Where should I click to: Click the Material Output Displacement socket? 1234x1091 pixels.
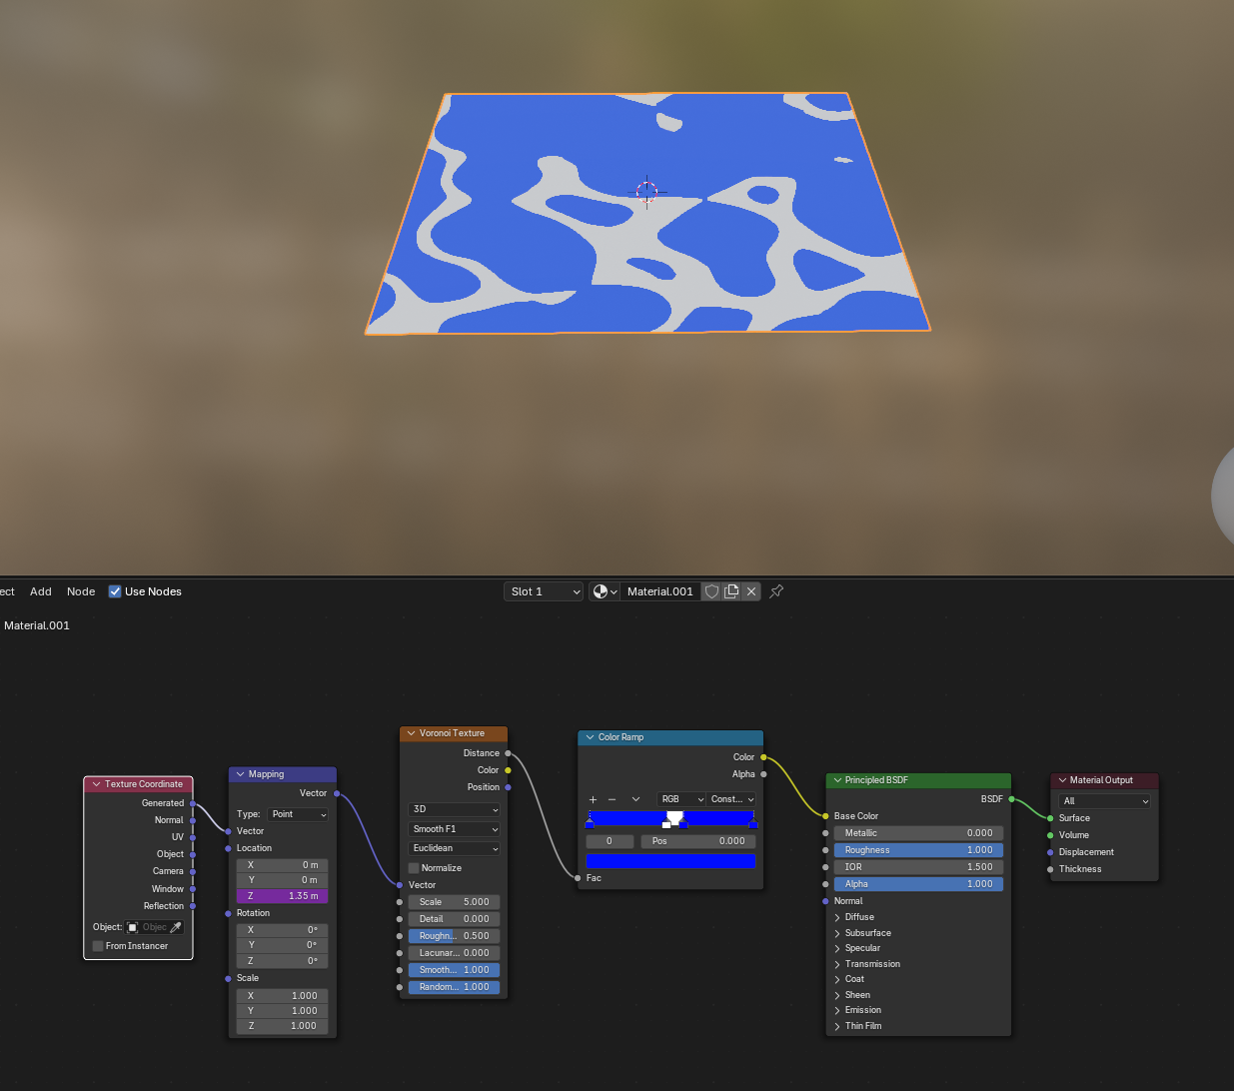click(x=1050, y=852)
